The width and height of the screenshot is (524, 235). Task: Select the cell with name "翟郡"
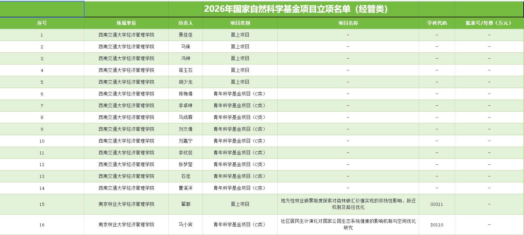pyautogui.click(x=185, y=204)
